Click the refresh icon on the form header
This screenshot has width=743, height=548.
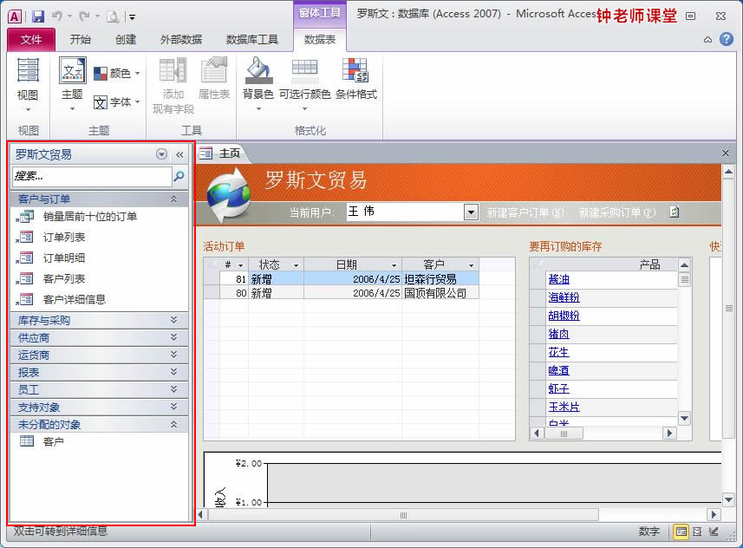pyautogui.click(x=675, y=212)
